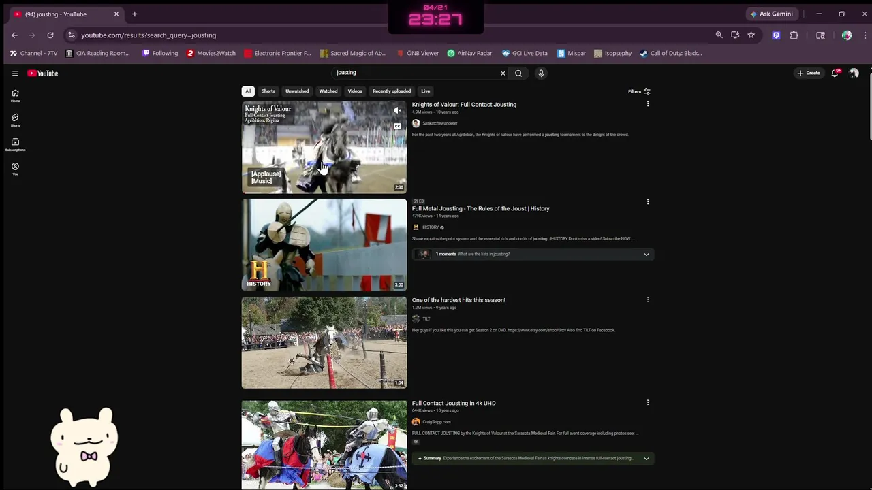872x490 pixels.
Task: Visit the Saskatchewanderer channel link
Action: (439, 123)
